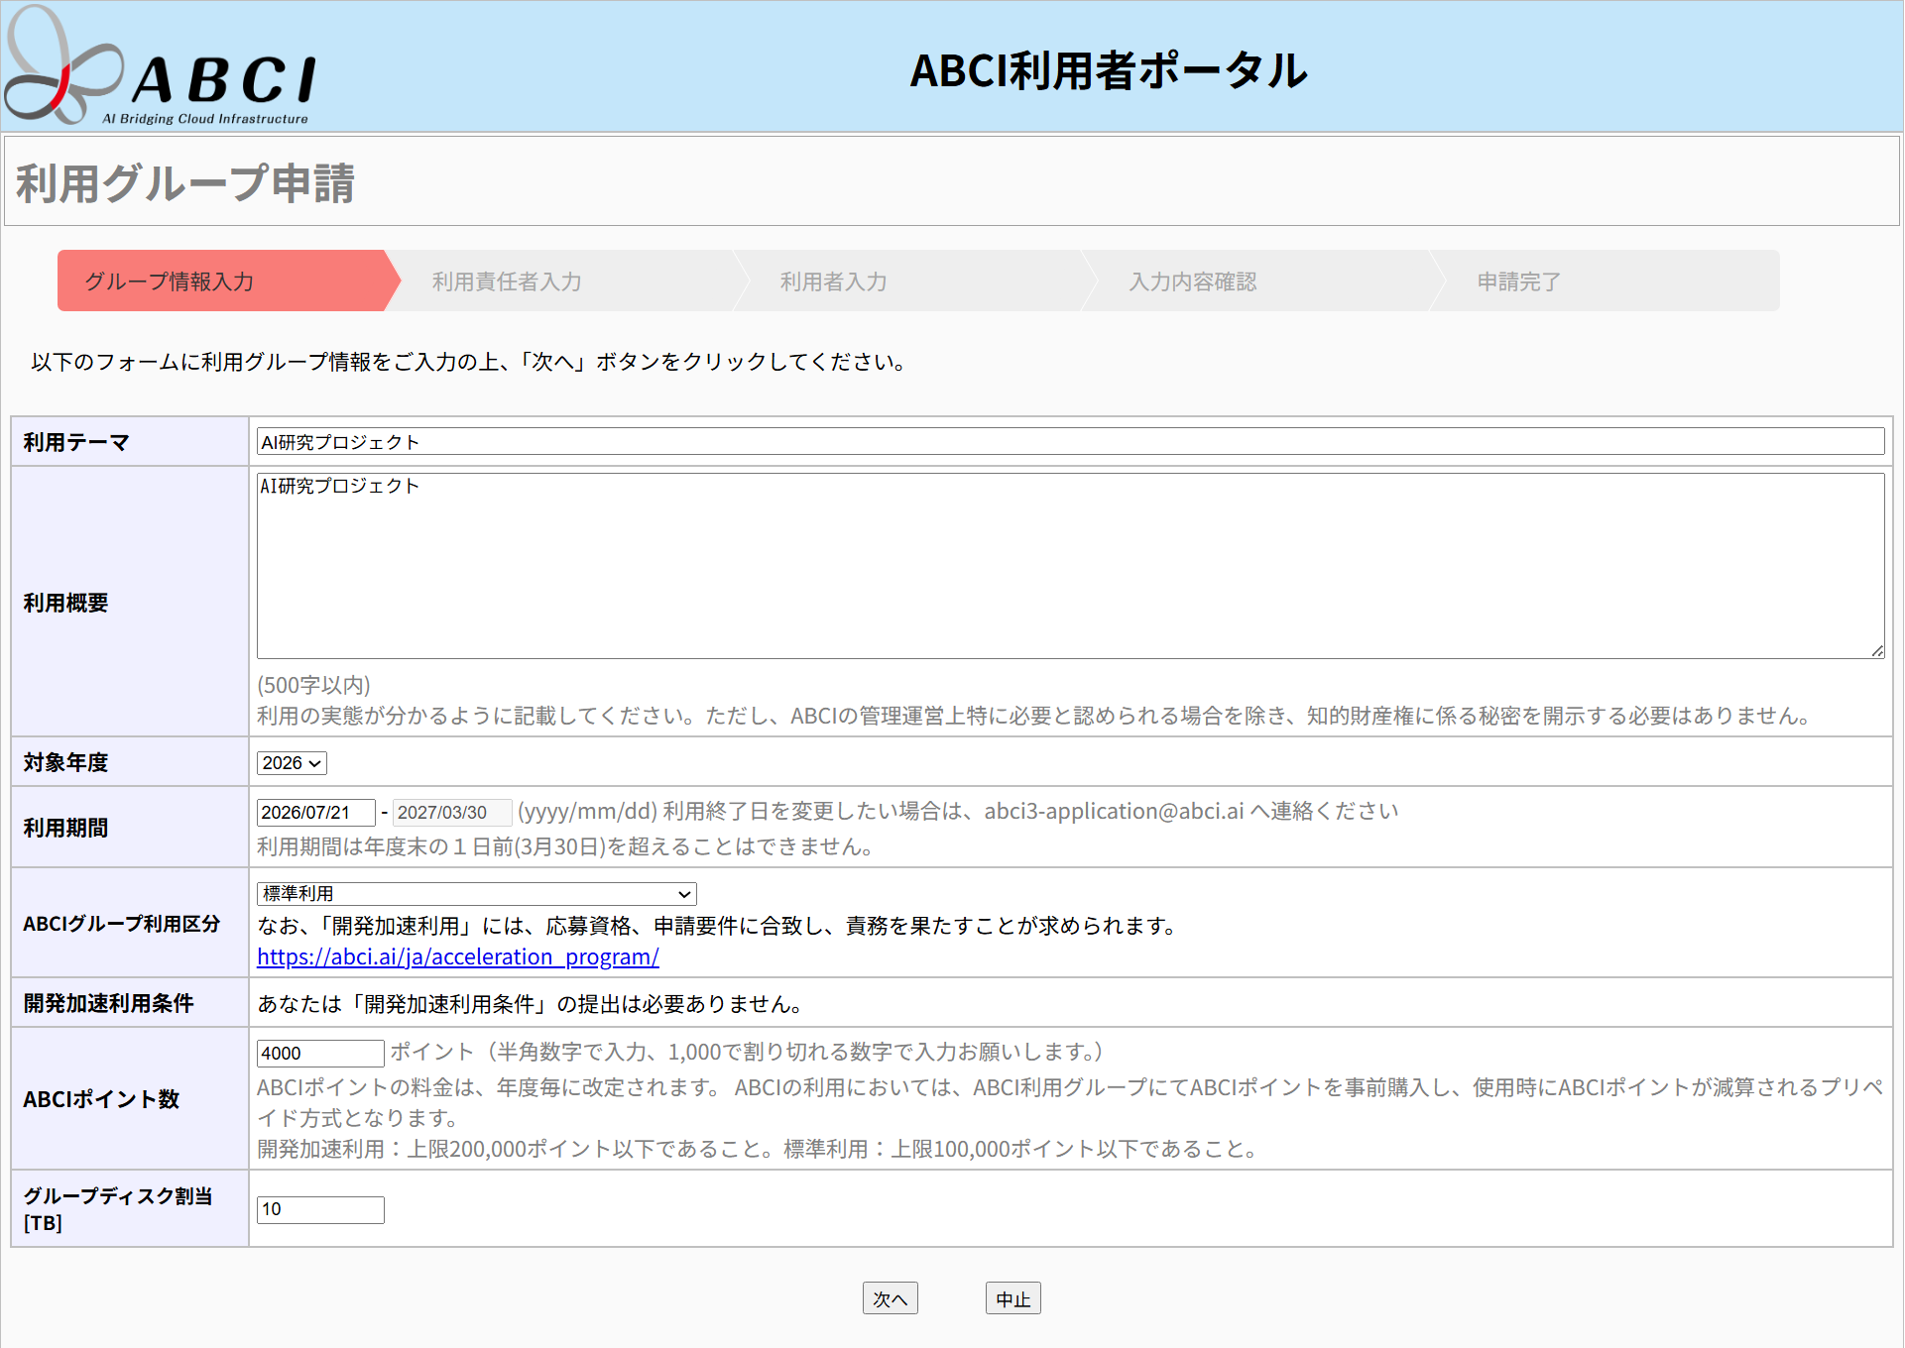The image size is (1905, 1348).
Task: Open the ABCIグループ利用区分 標準利用 dropdown
Action: click(477, 894)
